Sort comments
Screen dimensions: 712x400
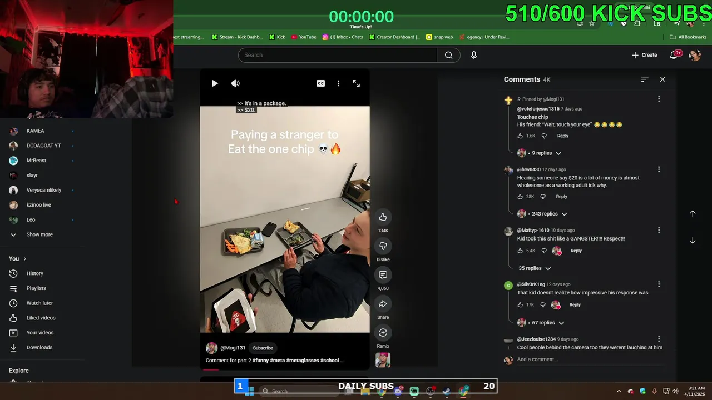[644, 79]
